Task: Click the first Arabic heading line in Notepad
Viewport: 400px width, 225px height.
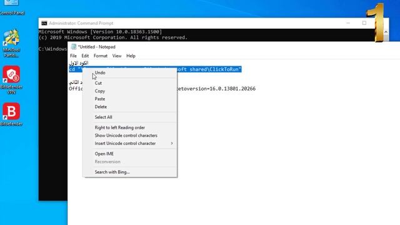Action: (79, 62)
